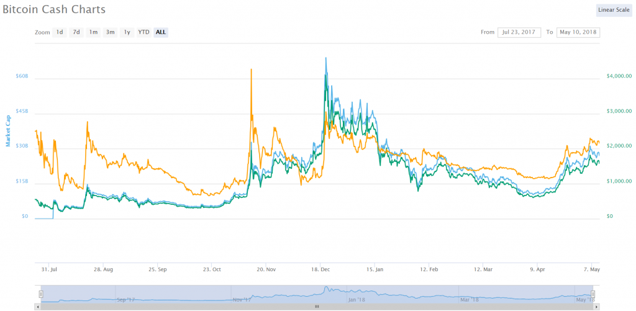This screenshot has height=311, width=636.
Task: Click the 9. Apr date label
Action: tap(538, 269)
